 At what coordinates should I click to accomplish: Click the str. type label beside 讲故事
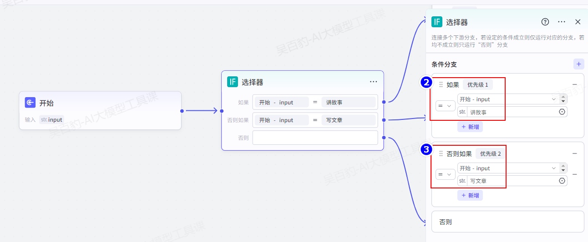tap(462, 112)
